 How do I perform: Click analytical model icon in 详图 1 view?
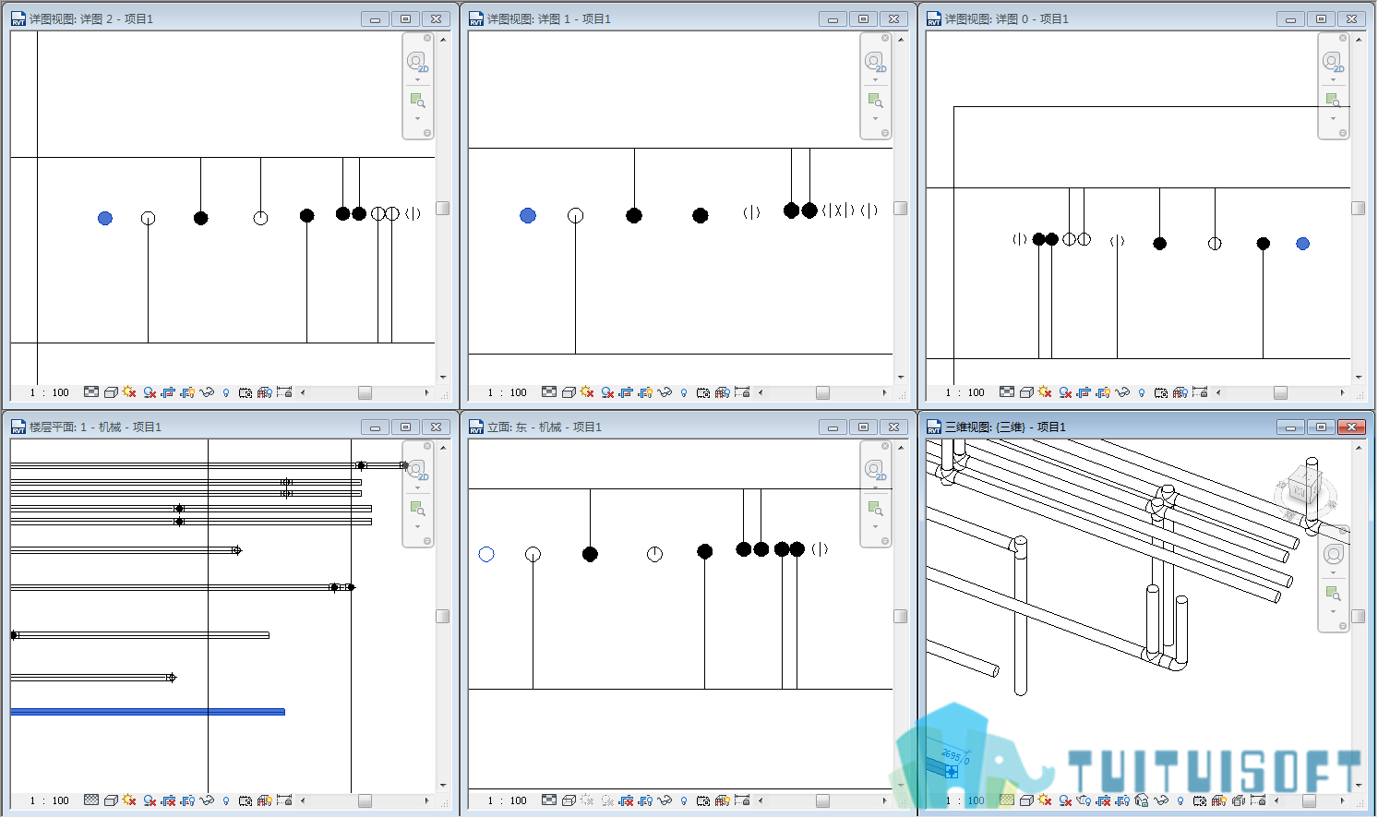pos(723,392)
